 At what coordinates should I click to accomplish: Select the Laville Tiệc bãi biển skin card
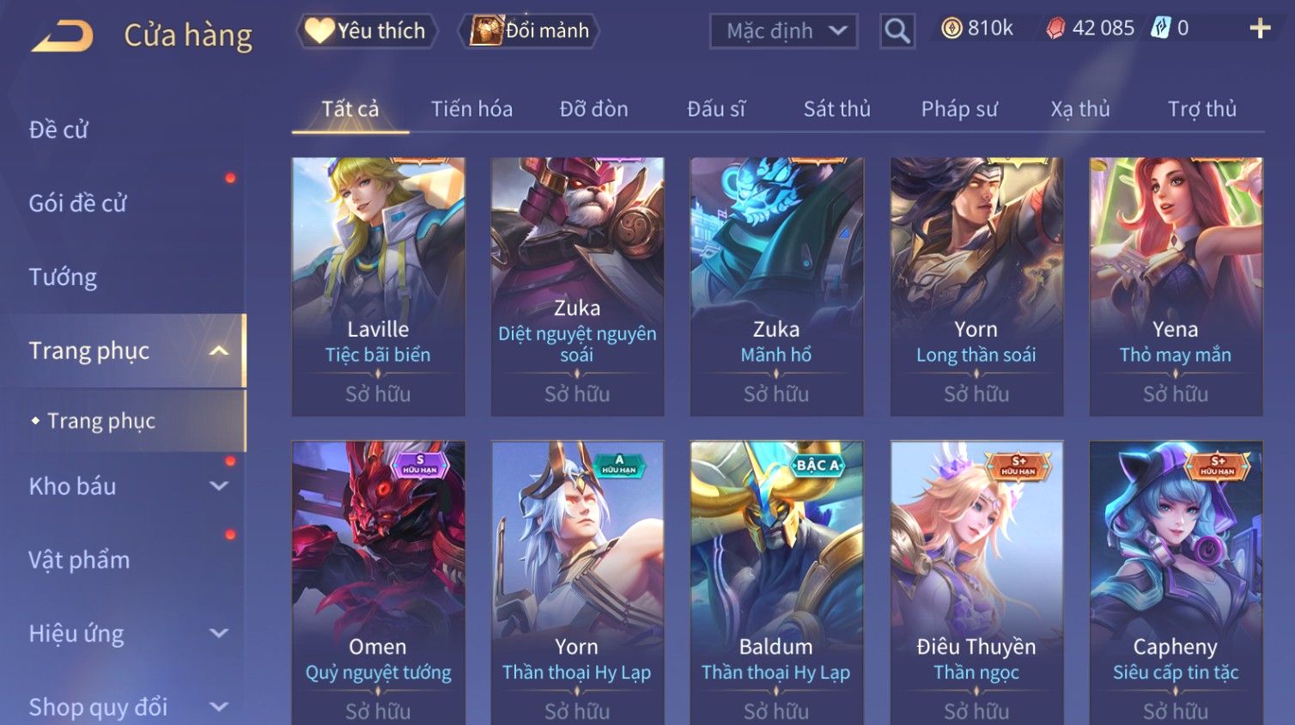click(x=378, y=286)
